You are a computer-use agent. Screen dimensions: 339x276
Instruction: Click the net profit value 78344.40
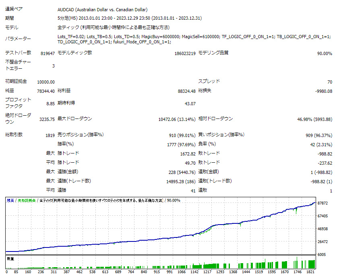point(46,91)
